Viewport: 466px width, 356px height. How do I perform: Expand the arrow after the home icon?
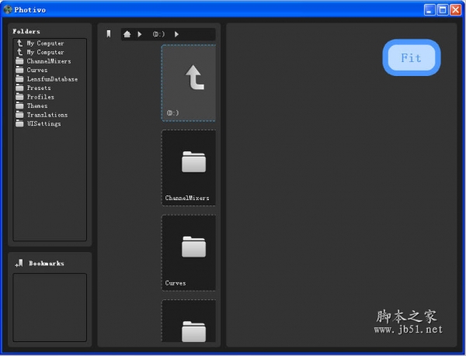pyautogui.click(x=140, y=34)
